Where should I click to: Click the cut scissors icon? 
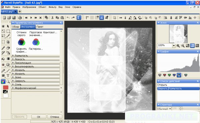52,18
